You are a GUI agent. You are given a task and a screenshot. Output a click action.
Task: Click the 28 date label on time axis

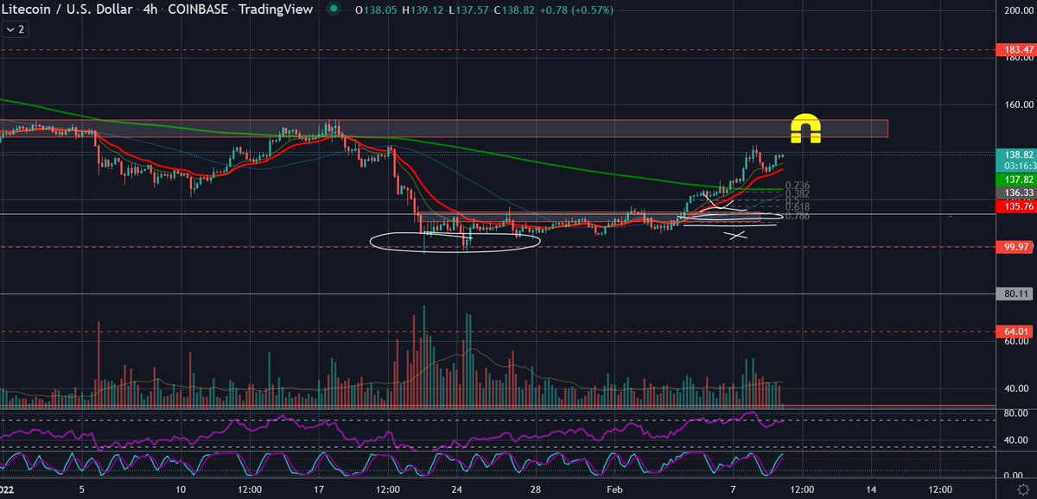536,489
